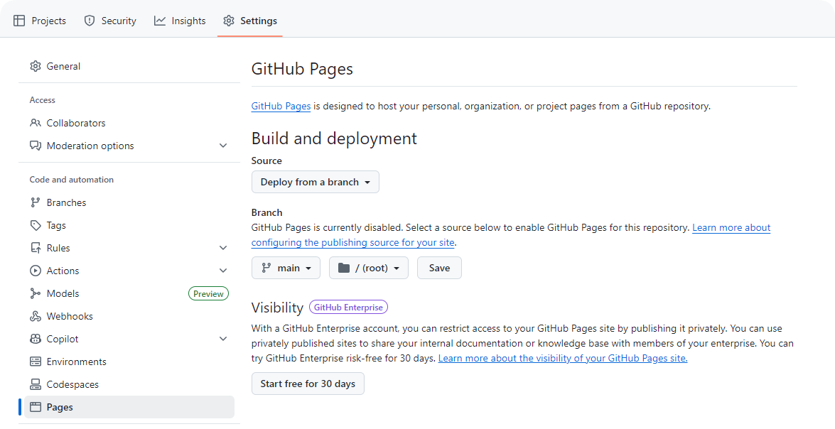Screen dimensions: 835x429
Task: Open the Deploy from a branch dropdown
Action: (x=316, y=182)
